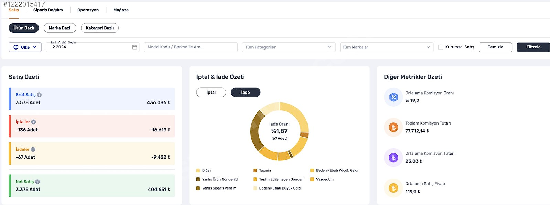Screen dimensions: 550x205
Task: Click the info icon beside Brüt Satış
Action: (39, 95)
